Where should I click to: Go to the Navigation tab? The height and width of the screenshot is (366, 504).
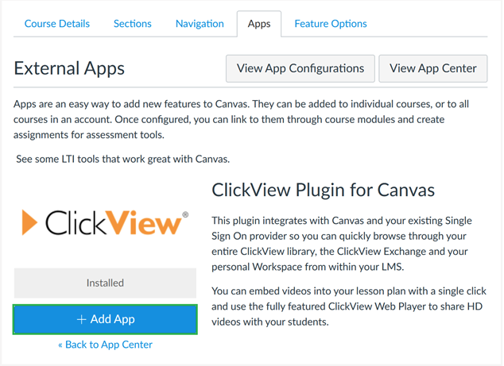[x=200, y=24]
